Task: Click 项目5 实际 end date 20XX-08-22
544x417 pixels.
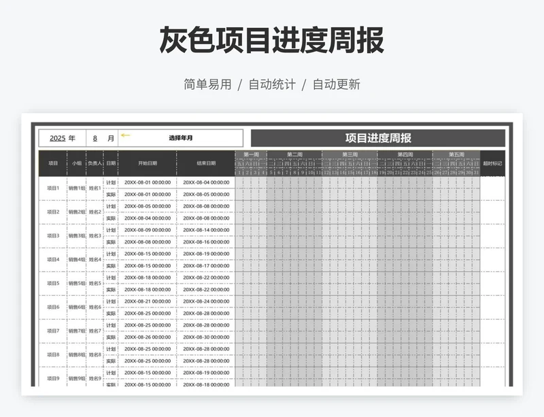Action: tap(206, 290)
